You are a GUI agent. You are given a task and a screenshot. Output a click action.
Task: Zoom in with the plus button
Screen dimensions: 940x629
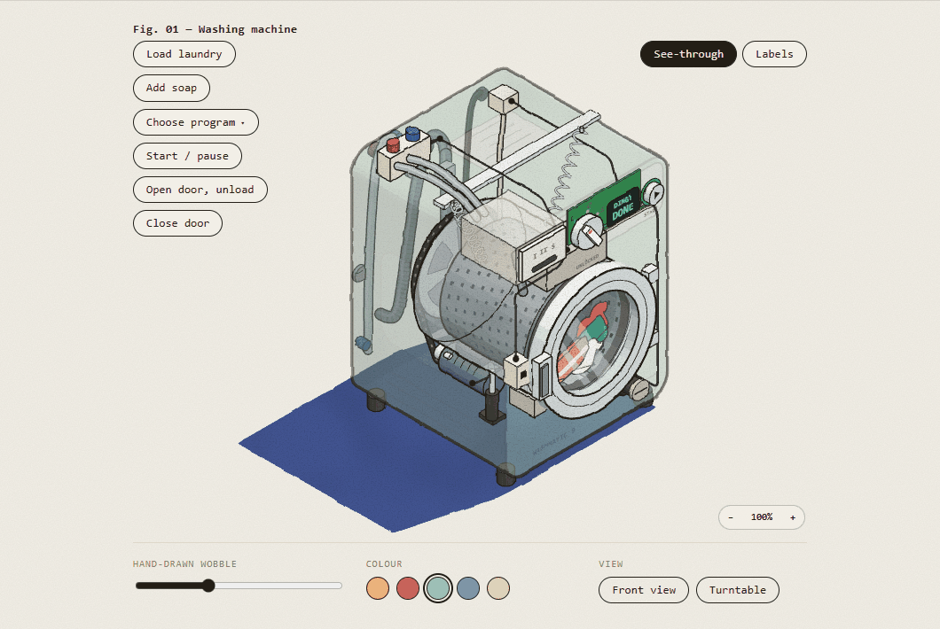click(x=793, y=517)
